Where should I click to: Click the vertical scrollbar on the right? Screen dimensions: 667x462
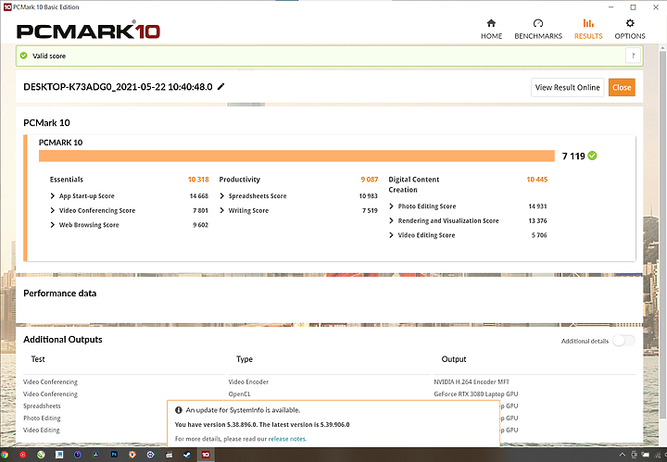click(x=662, y=233)
